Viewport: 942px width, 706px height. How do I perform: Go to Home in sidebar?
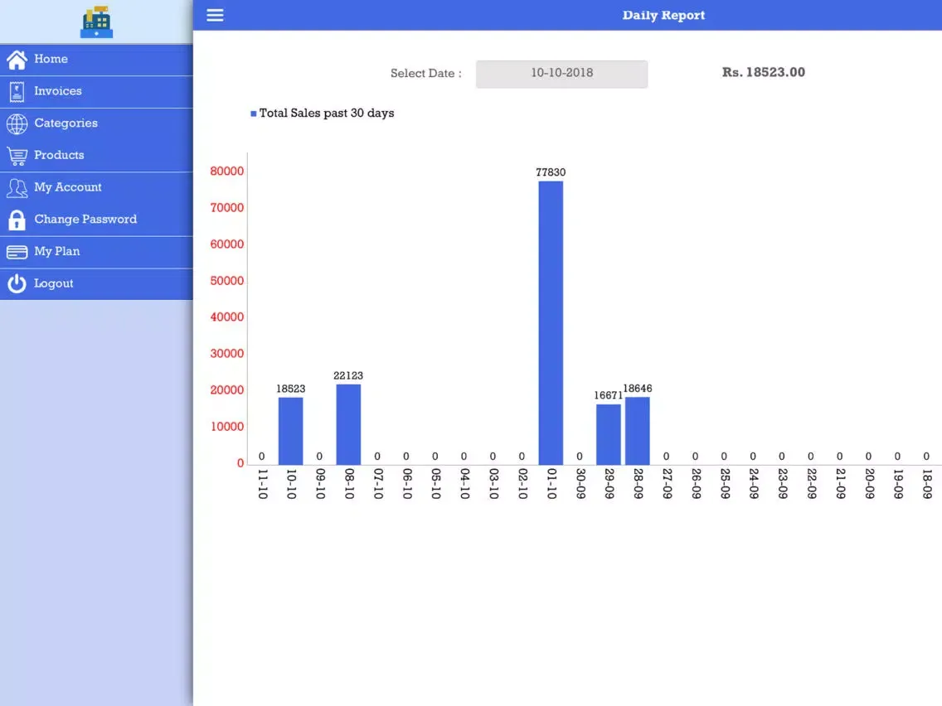click(x=96, y=60)
